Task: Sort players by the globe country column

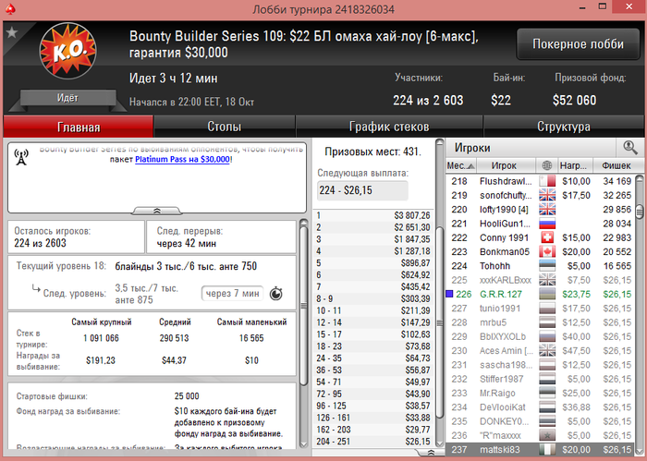Action: click(547, 165)
